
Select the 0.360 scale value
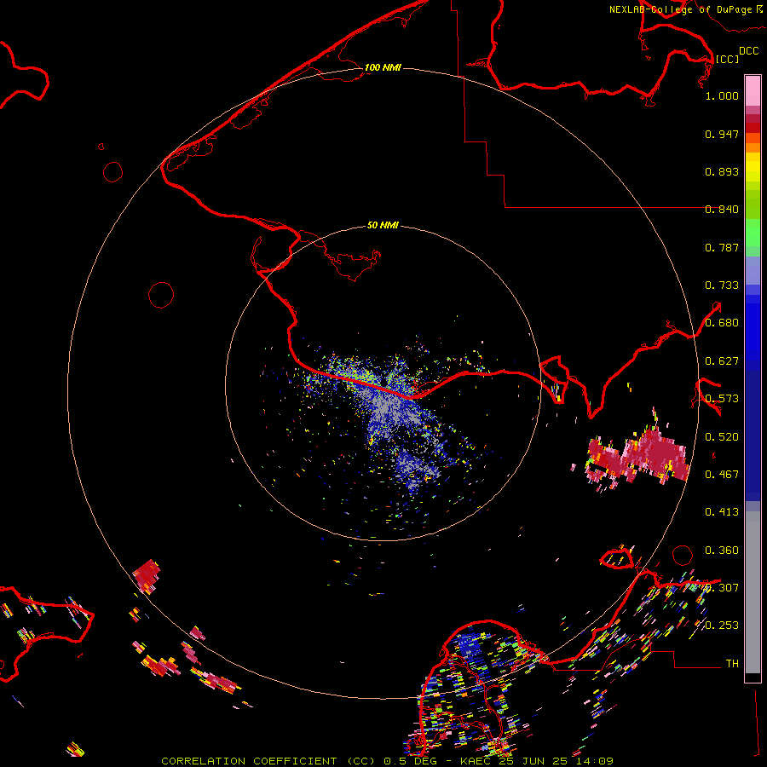pyautogui.click(x=722, y=551)
